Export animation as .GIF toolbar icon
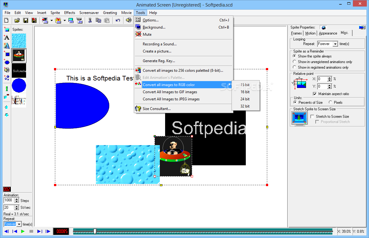Image resolution: width=369 pixels, height=238 pixels. tap(71, 21)
